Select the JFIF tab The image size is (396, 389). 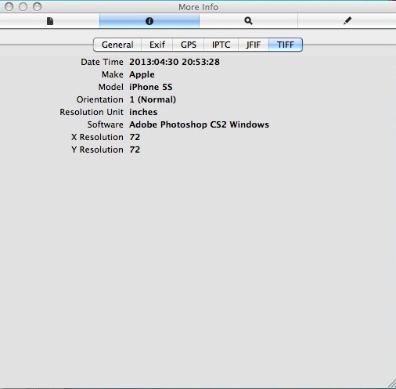(x=253, y=45)
